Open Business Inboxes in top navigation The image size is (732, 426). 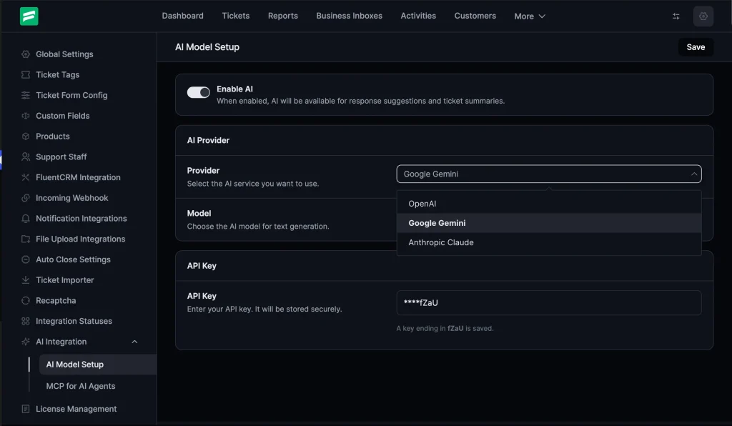tap(349, 16)
